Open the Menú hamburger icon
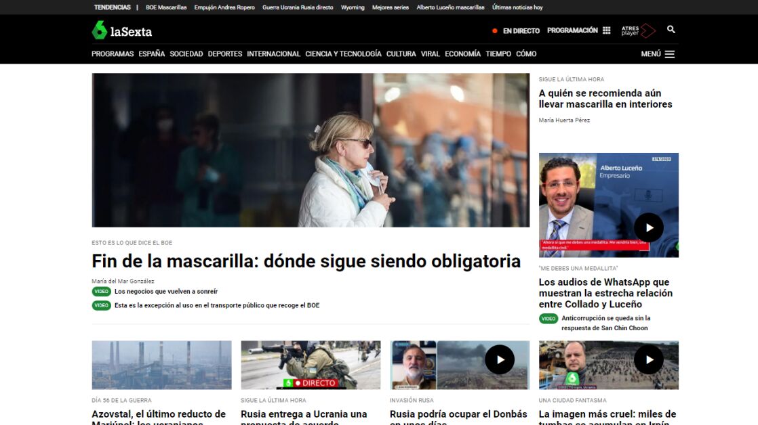 point(669,54)
